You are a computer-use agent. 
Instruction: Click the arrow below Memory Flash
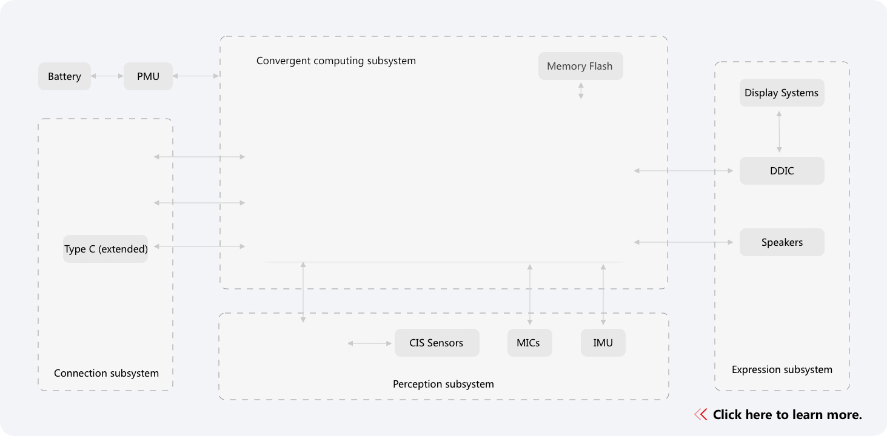[x=581, y=90]
